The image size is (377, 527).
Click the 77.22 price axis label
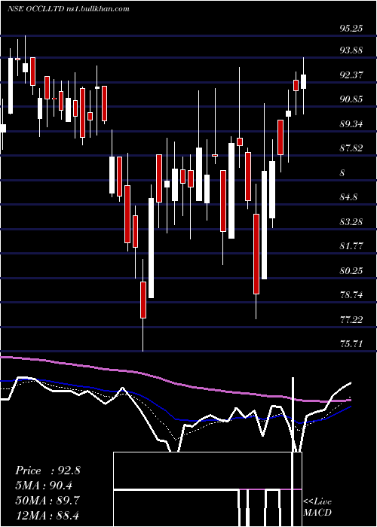351,319
